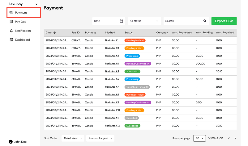Click the Export CSV button

pyautogui.click(x=224, y=21)
